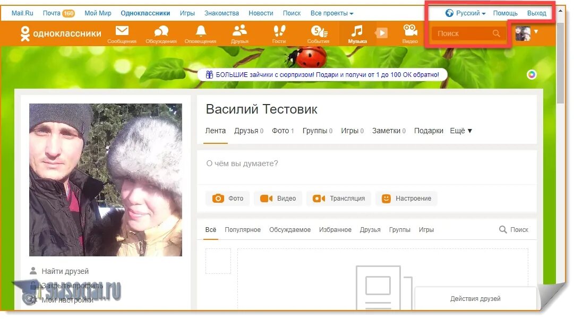The height and width of the screenshot is (319, 574).
Task: Open the Видео camera toolbar icon
Action: 410,34
